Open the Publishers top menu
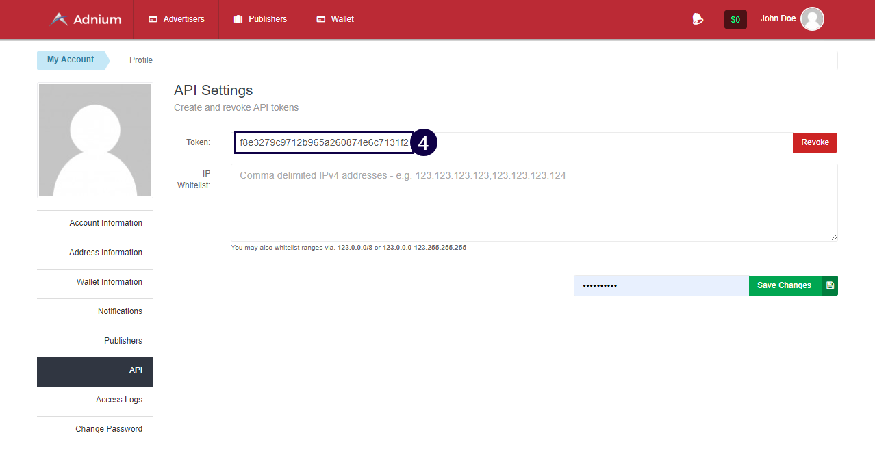This screenshot has width=875, height=451. 260,19
